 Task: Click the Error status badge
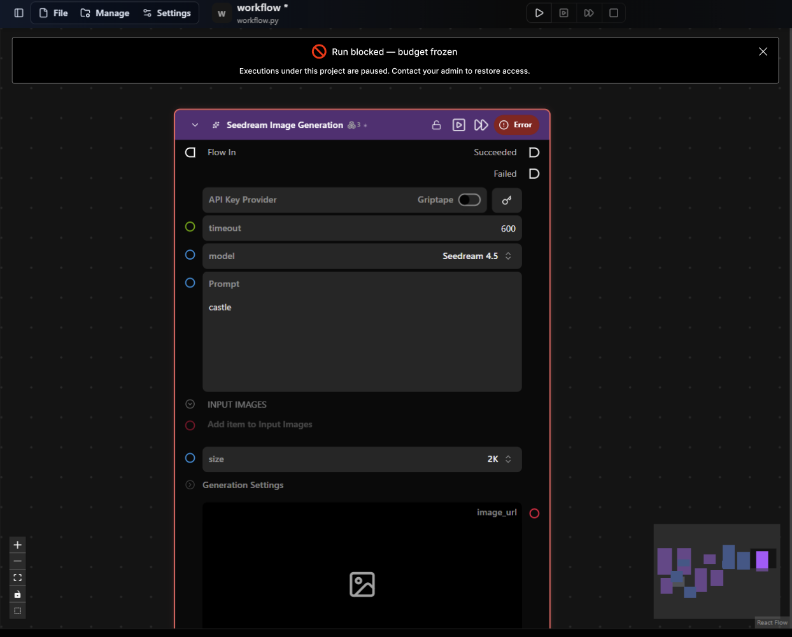[x=516, y=125]
